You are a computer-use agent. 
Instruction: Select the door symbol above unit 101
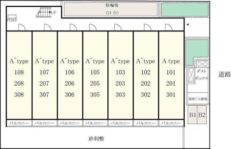click(169, 27)
